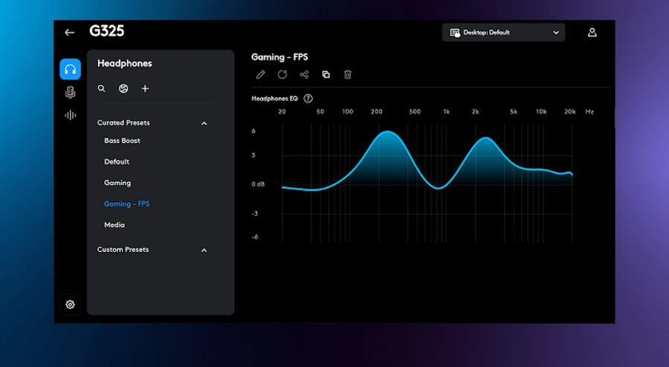Click the Curated Presets heading
Viewport: 669px width, 367px height.
coord(123,123)
